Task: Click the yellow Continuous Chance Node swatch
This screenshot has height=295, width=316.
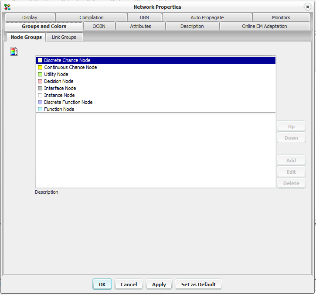Action: [40, 67]
